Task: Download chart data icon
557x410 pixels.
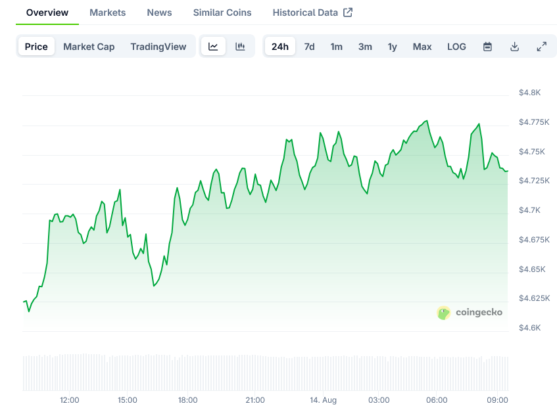Action: point(514,47)
